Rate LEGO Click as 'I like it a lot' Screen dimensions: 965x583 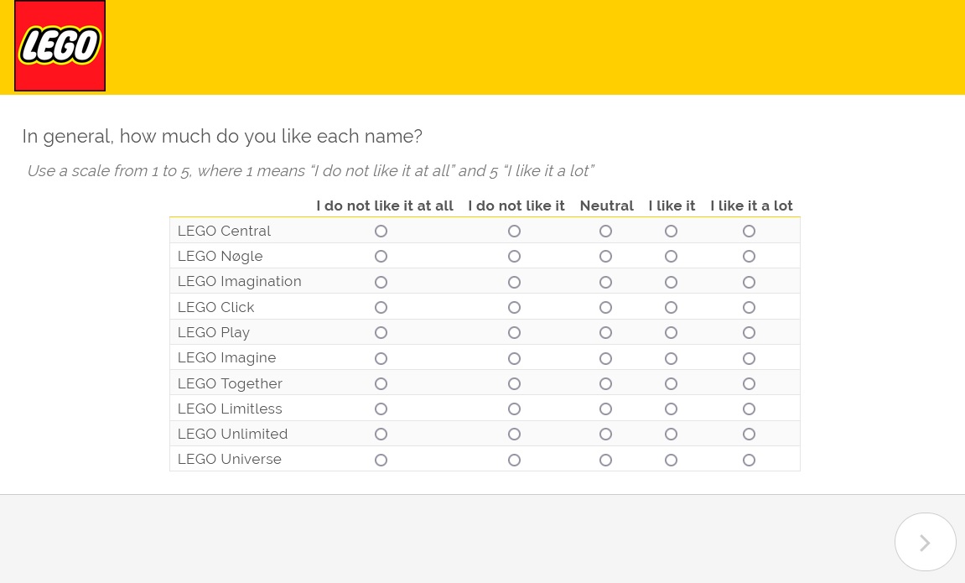click(749, 307)
